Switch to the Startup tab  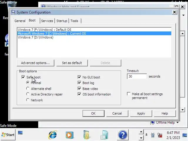[x=62, y=21]
